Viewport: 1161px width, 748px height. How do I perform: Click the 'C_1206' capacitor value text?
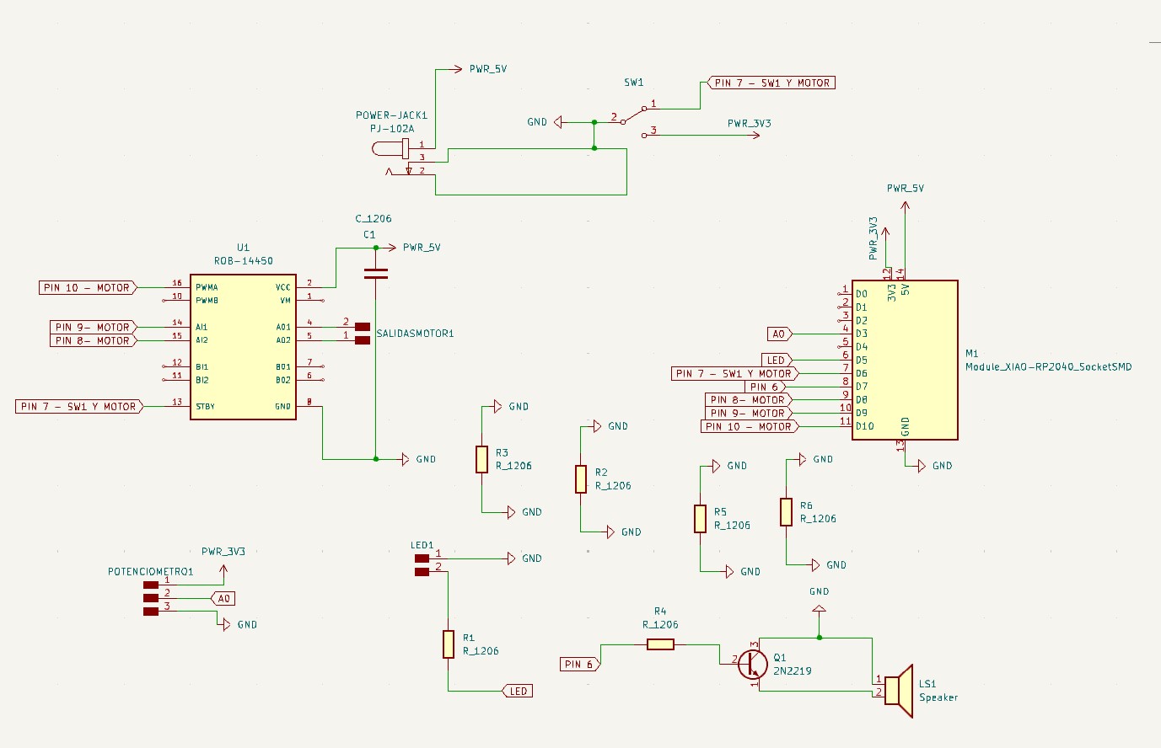pos(374,218)
